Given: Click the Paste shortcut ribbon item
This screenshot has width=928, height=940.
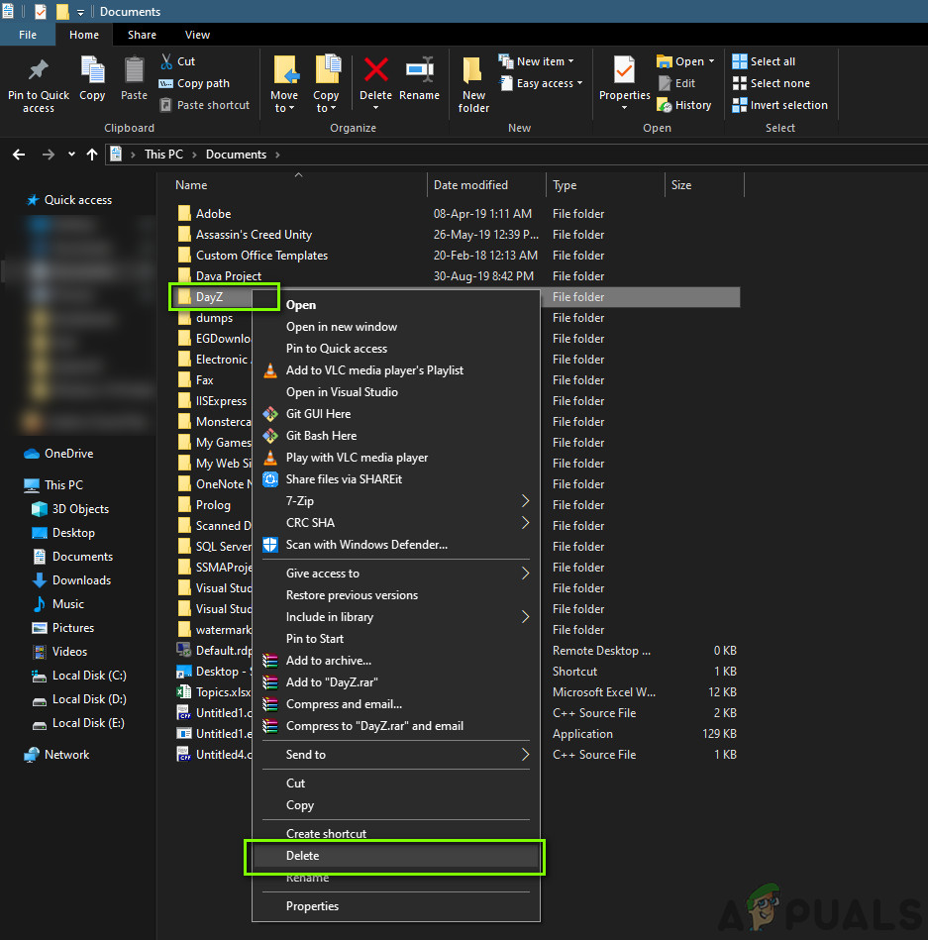Looking at the screenshot, I should [x=205, y=105].
